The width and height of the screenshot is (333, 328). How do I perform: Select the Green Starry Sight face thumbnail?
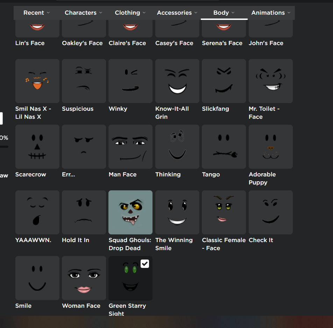point(130,278)
